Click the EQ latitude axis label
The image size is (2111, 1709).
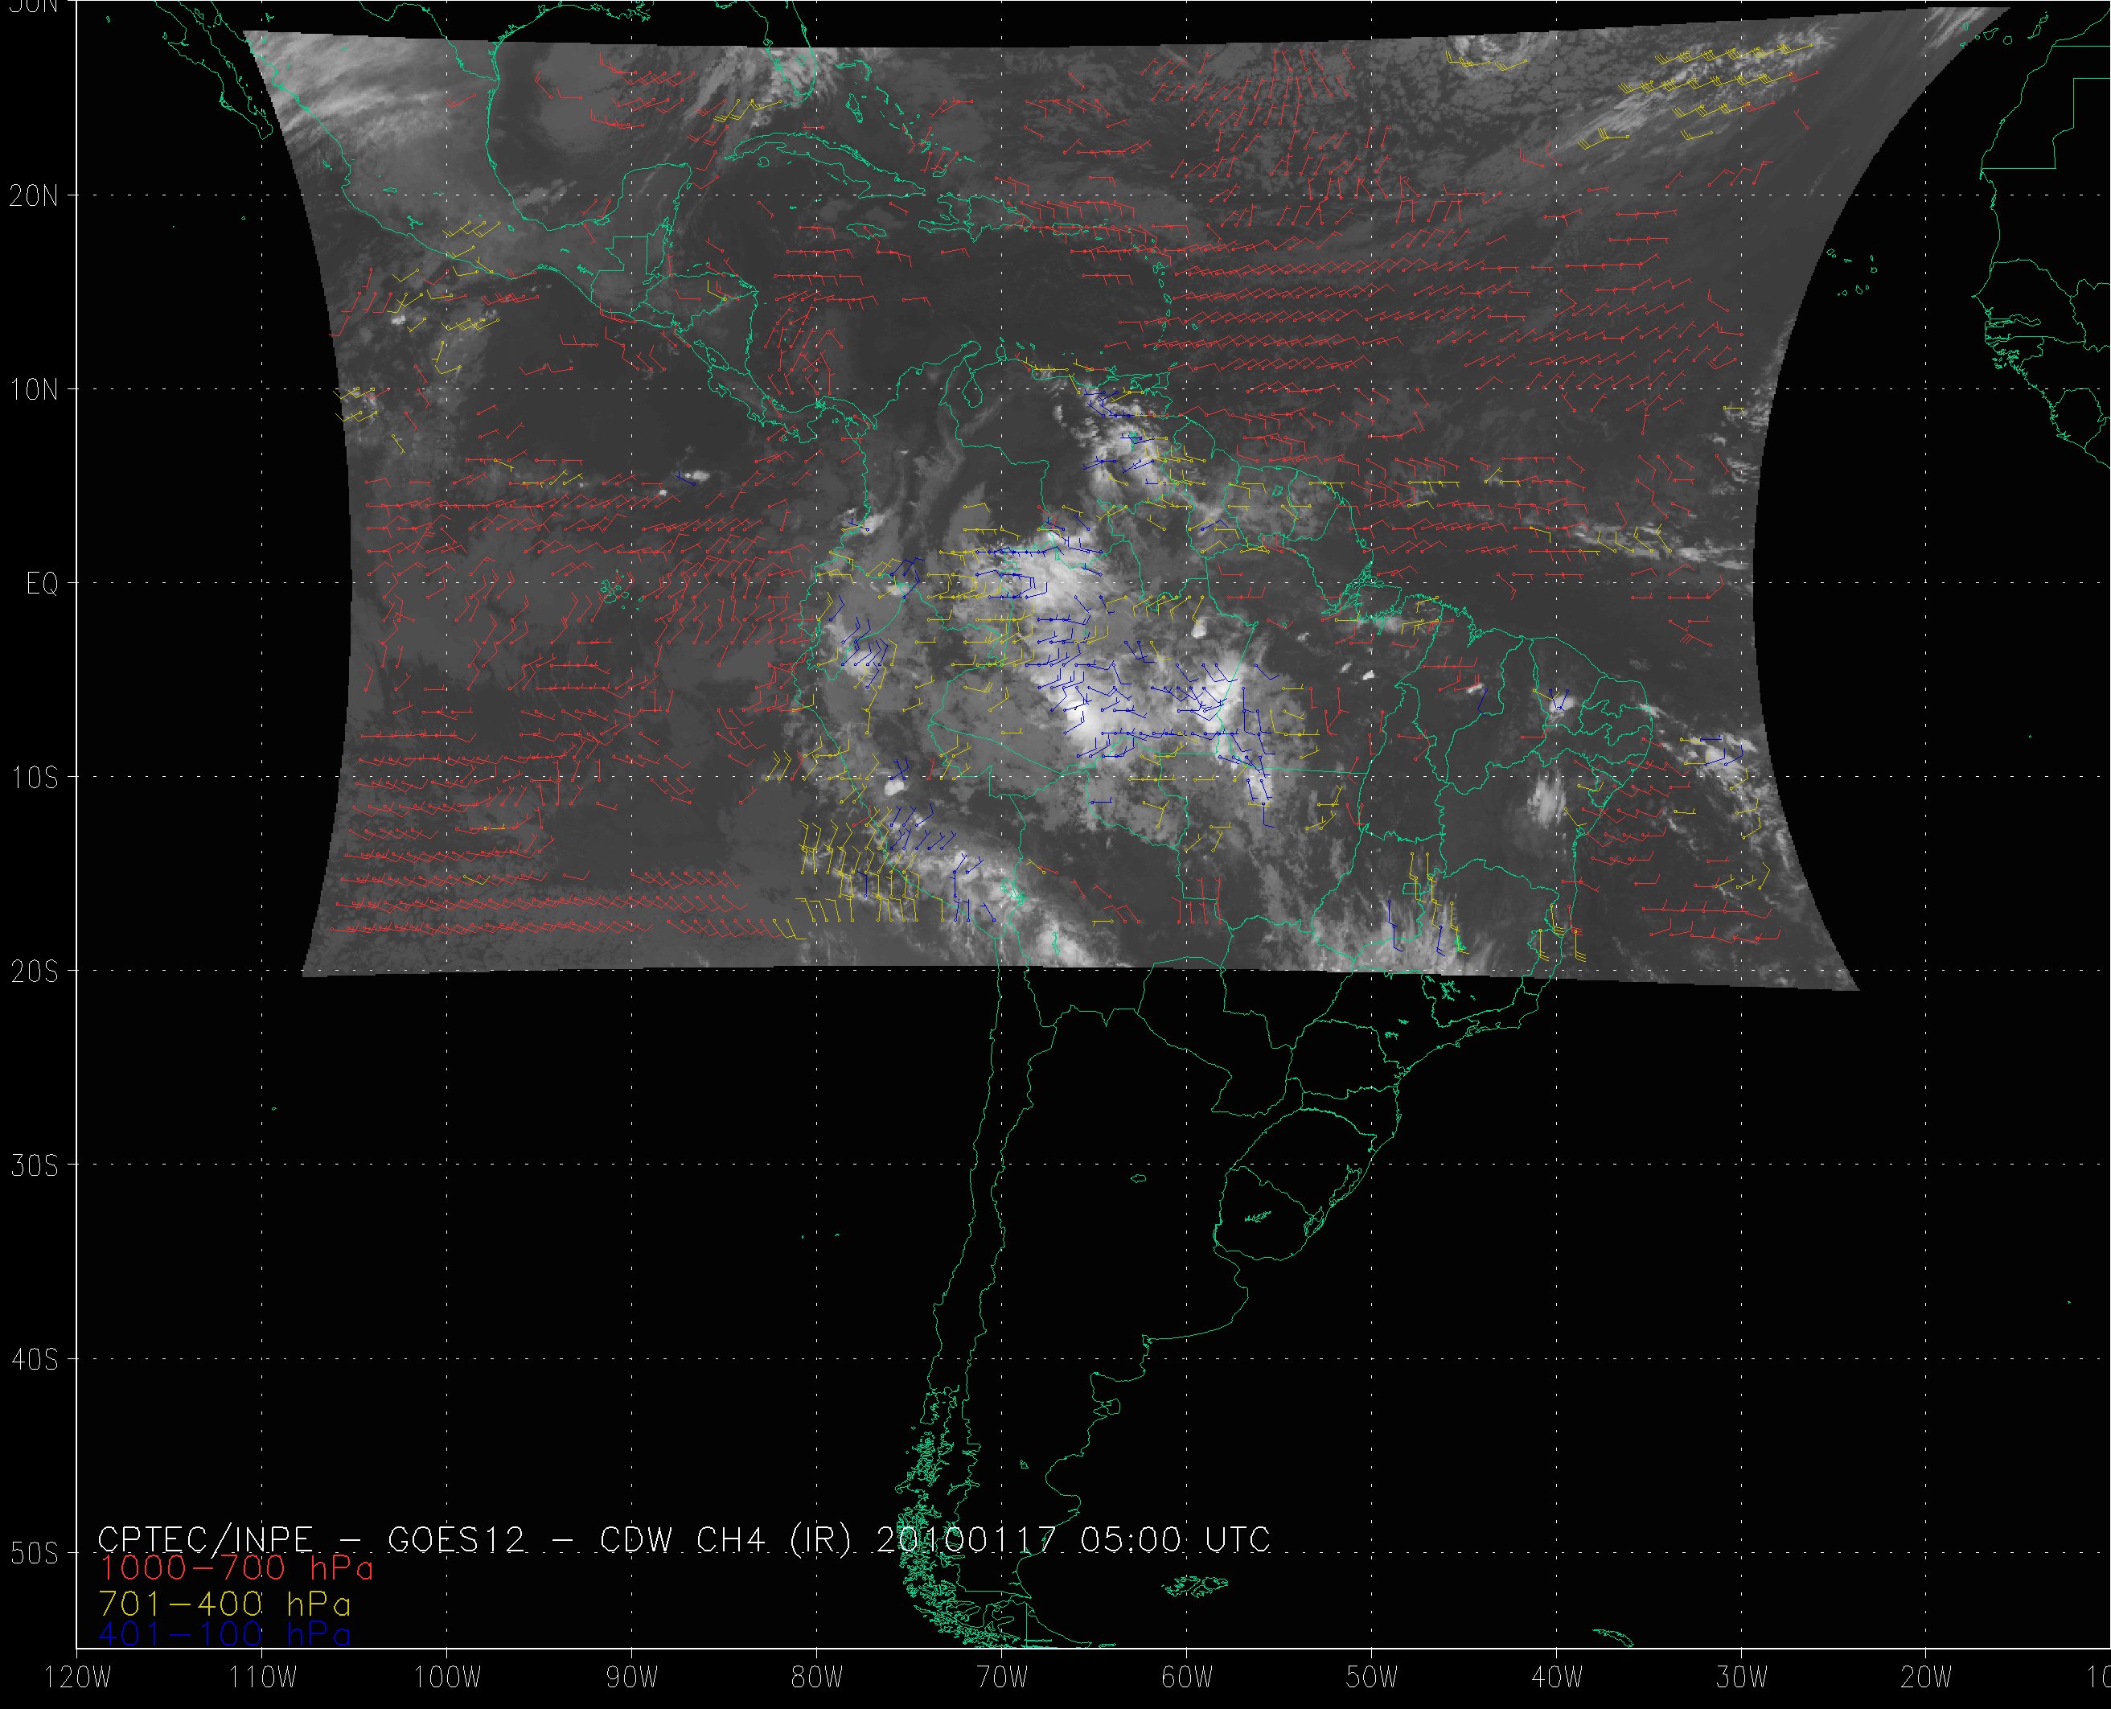point(43,584)
